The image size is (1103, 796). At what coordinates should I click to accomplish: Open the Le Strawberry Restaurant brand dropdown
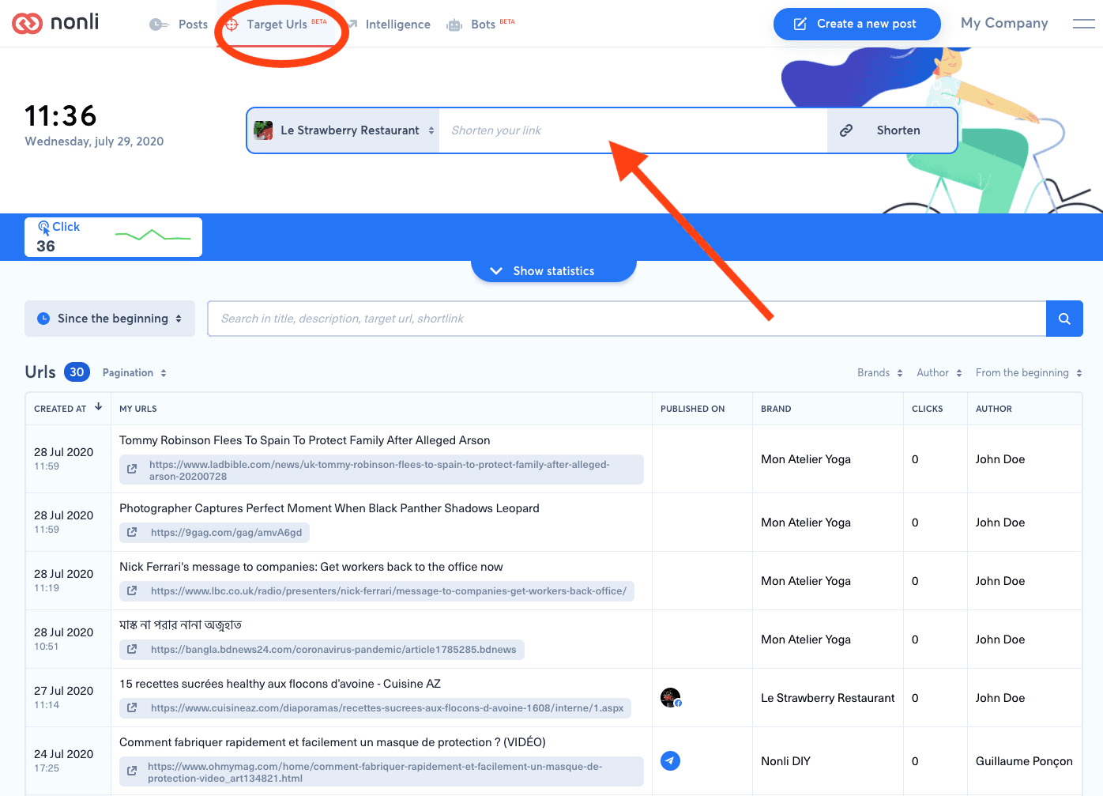344,130
